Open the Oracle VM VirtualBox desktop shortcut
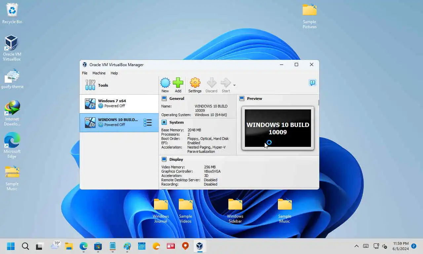This screenshot has height=254, width=423. pos(12,48)
